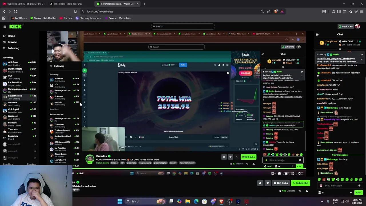Click Get KICKs button
The width and height of the screenshot is (366, 206).
tap(345, 27)
